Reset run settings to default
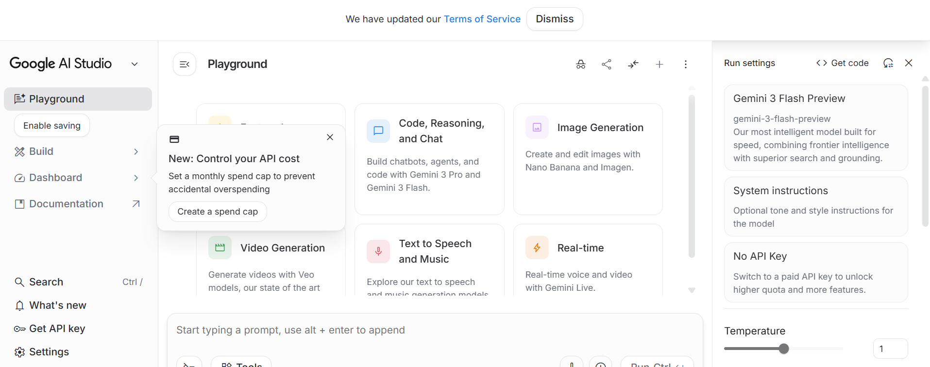Screen dimensions: 930x367 coord(888,63)
